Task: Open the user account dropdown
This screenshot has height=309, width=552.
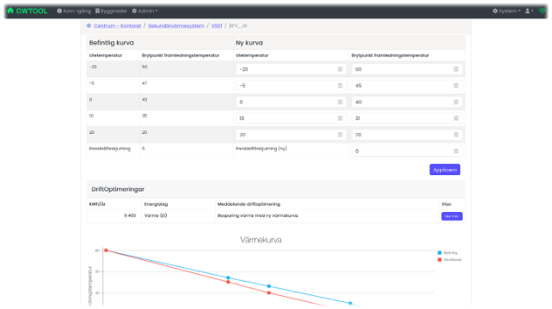Action: 529,11
